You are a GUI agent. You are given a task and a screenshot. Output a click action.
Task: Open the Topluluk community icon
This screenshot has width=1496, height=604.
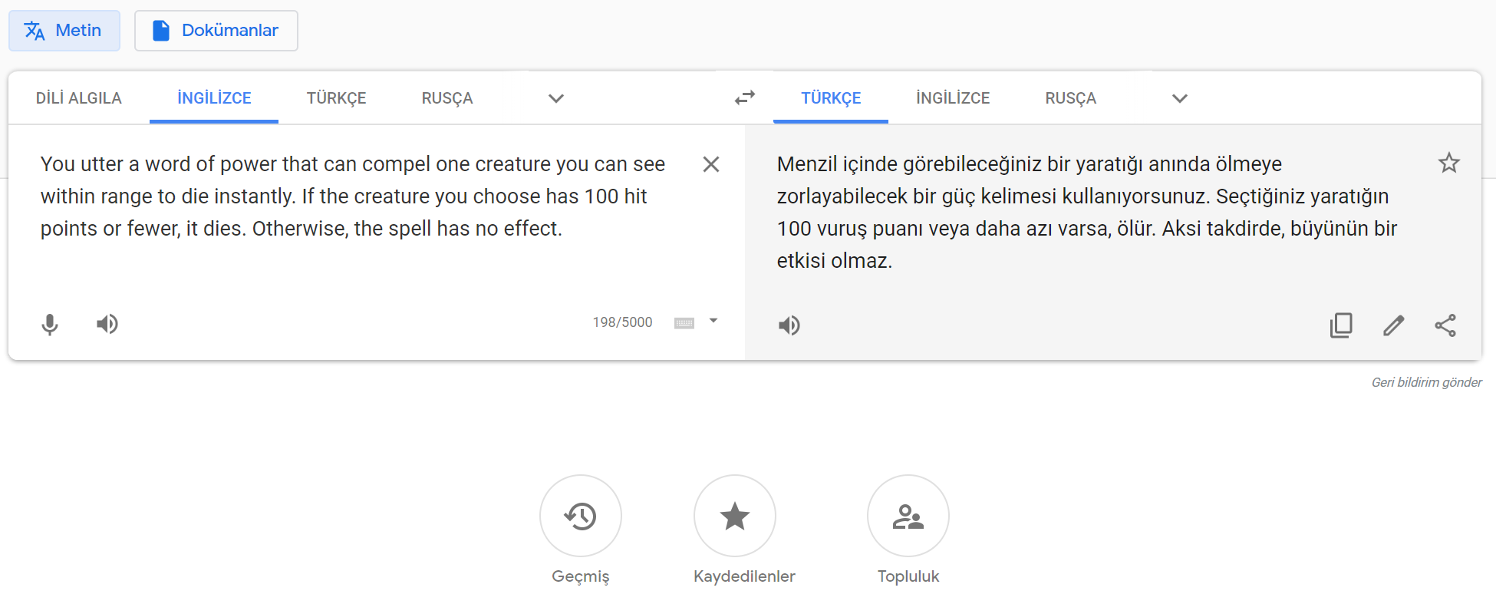click(908, 516)
